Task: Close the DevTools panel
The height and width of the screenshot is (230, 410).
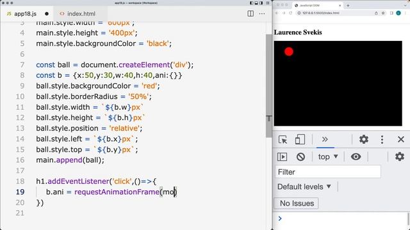Action: (x=401, y=139)
